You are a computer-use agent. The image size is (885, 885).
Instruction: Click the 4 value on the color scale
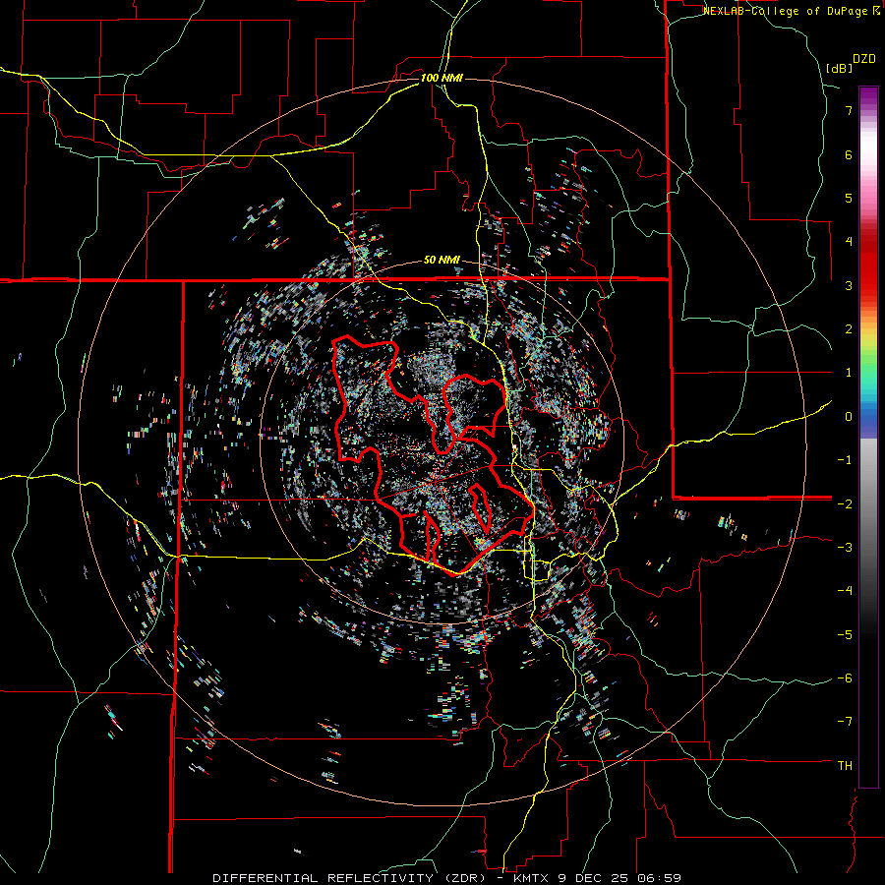[x=849, y=242]
